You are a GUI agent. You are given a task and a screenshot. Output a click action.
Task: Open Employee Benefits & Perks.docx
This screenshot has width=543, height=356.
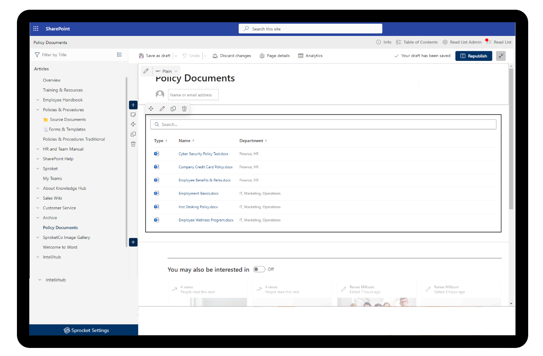205,180
